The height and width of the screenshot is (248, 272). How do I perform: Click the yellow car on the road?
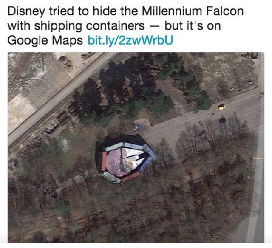click(221, 107)
